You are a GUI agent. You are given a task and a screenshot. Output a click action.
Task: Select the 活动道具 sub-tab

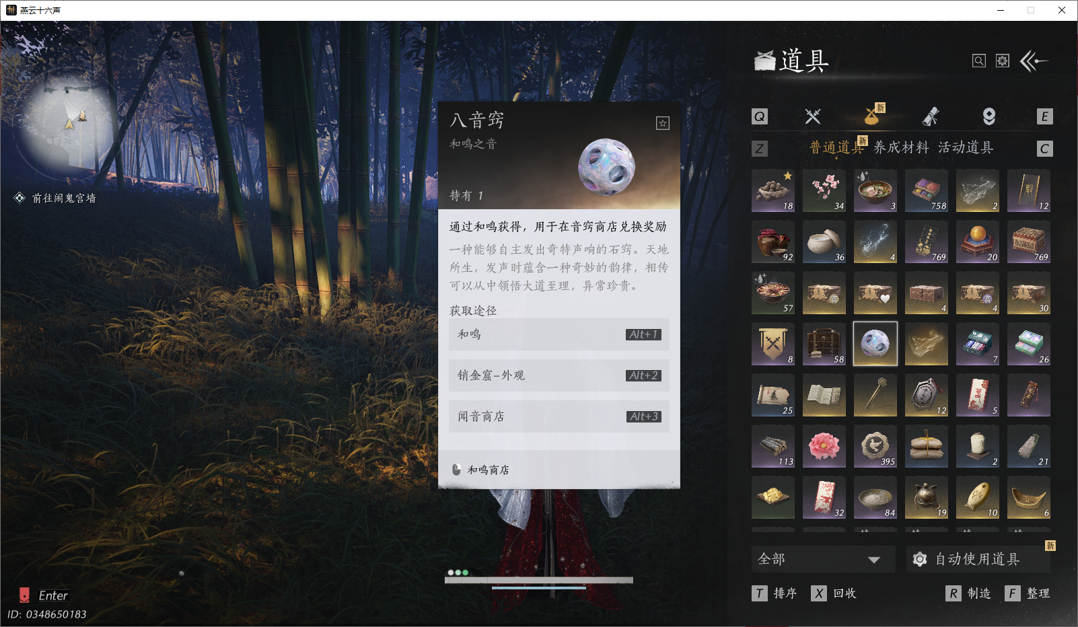point(966,147)
